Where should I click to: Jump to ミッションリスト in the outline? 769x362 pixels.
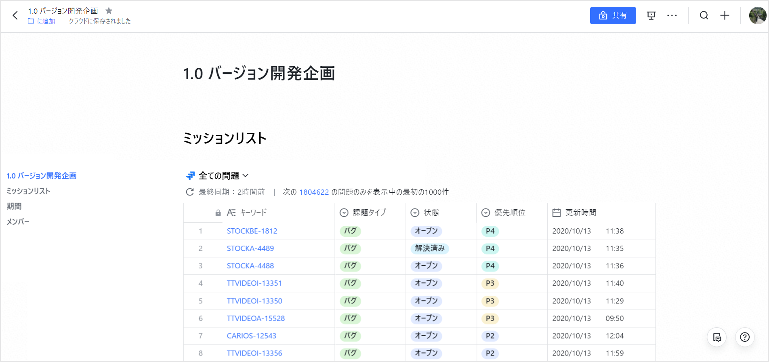click(x=28, y=191)
